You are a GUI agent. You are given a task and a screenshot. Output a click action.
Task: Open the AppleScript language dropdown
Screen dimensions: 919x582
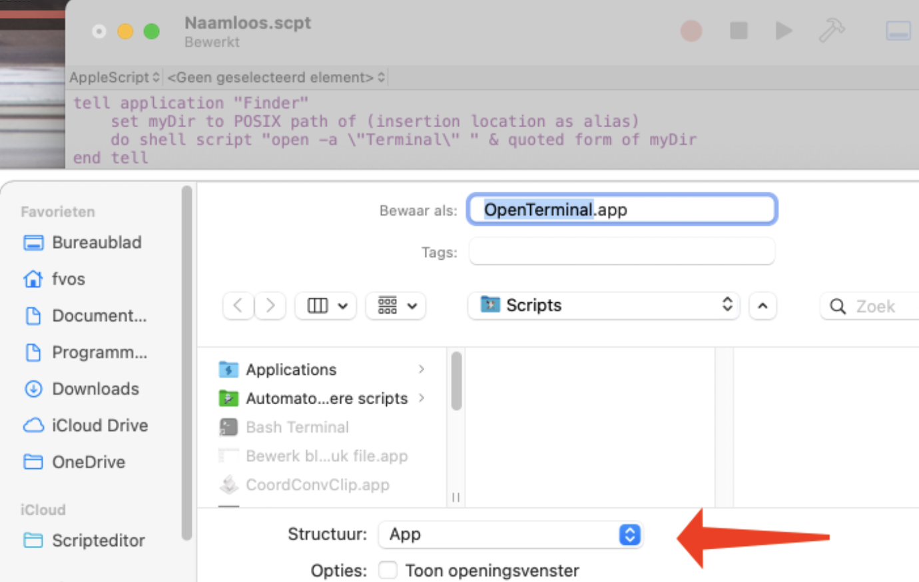pyautogui.click(x=113, y=77)
